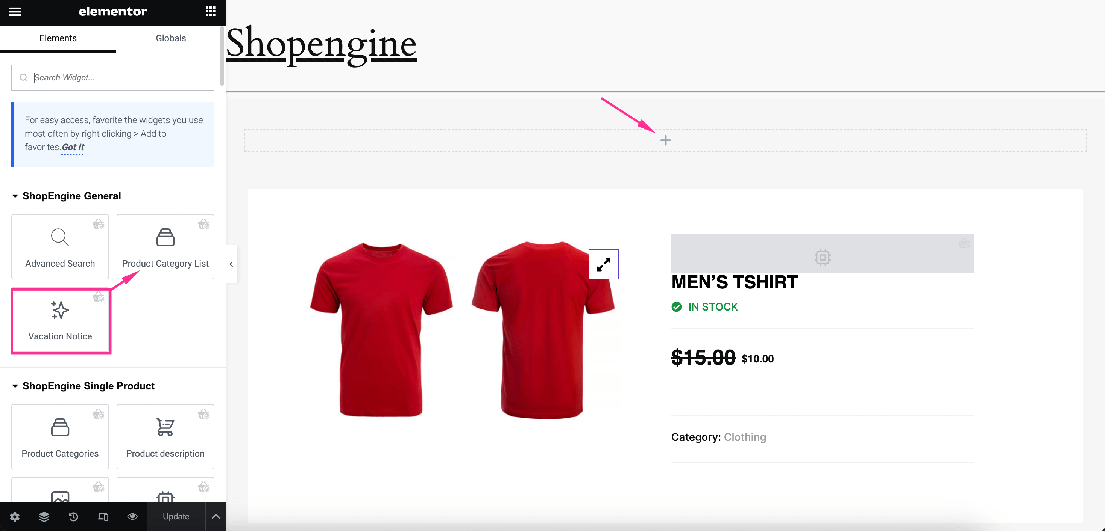Click the settings gear icon at bottom left
This screenshot has width=1105, height=531.
(15, 516)
